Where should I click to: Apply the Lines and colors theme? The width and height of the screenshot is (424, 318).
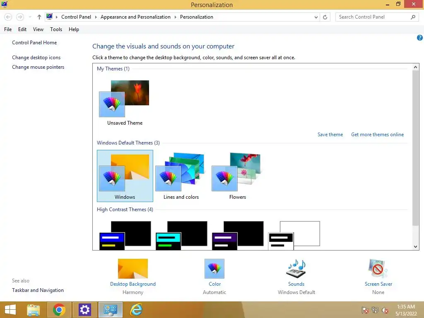[181, 176]
